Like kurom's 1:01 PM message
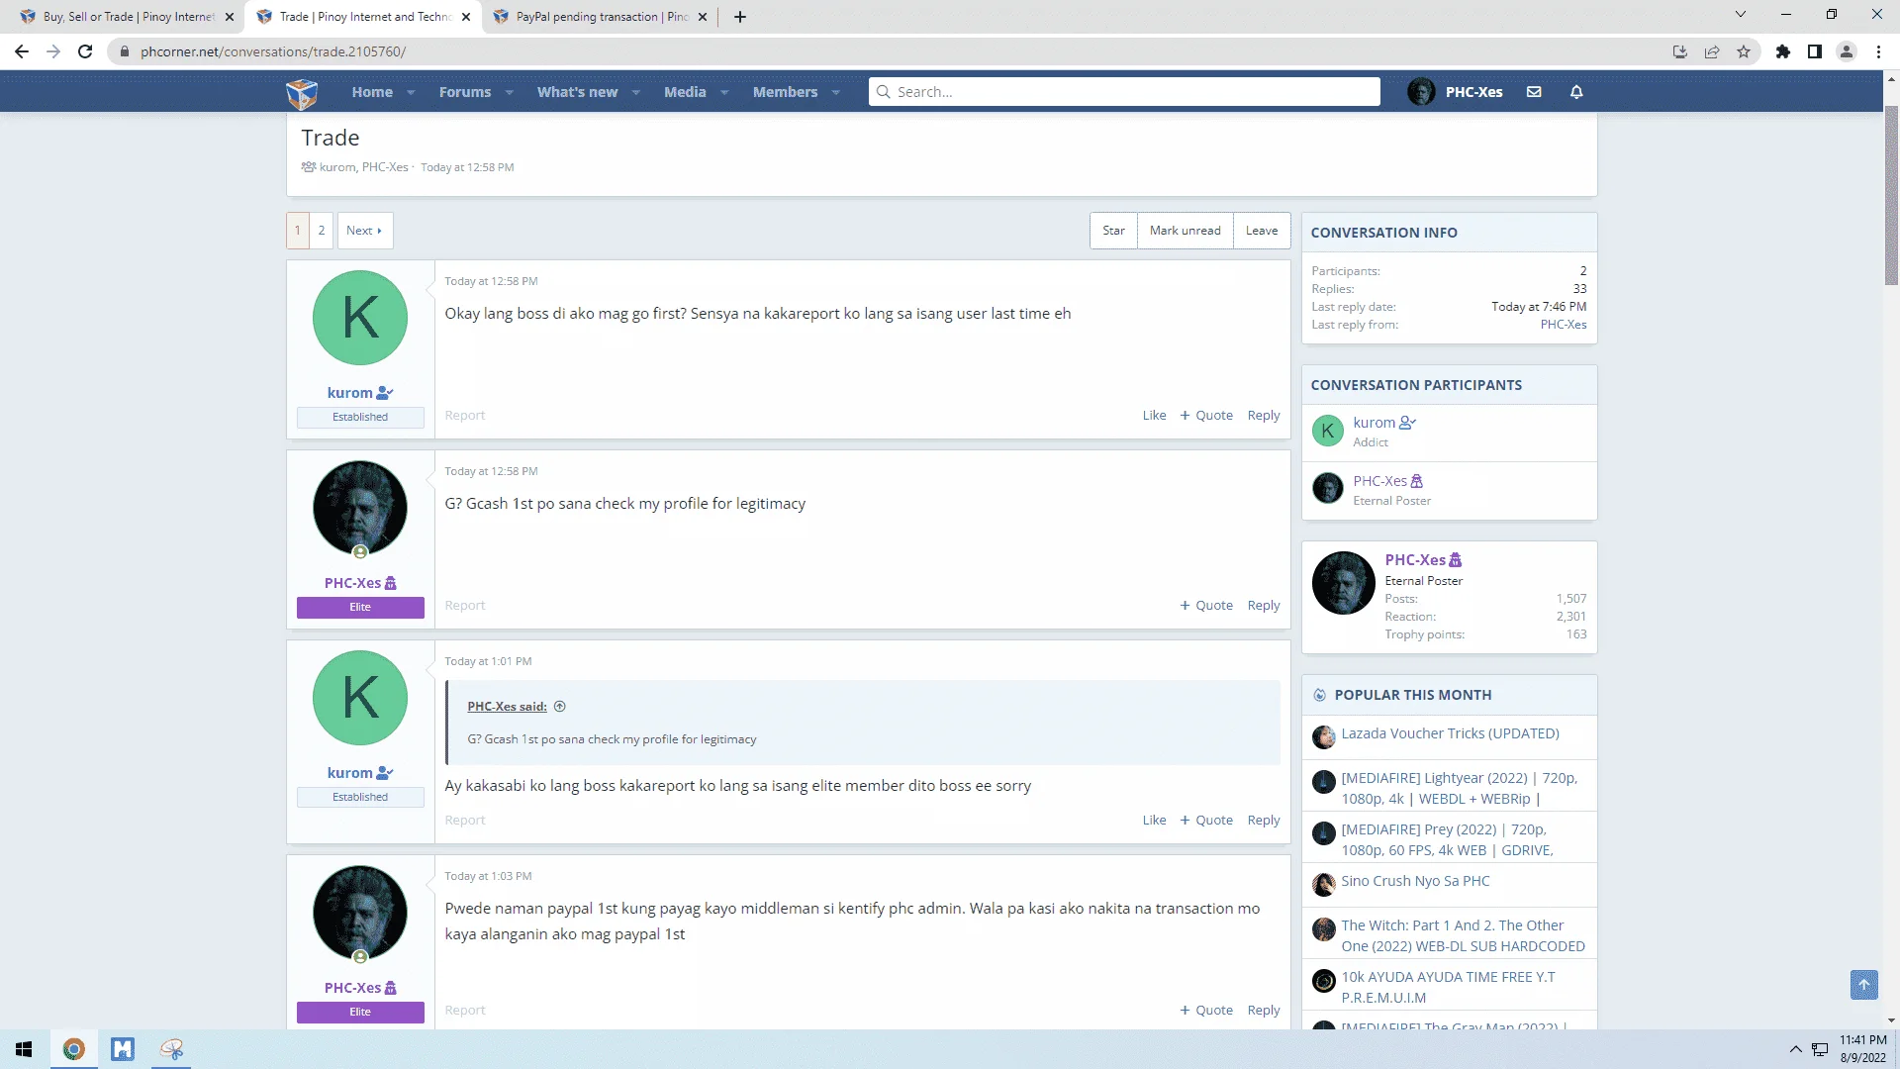1900x1069 pixels. click(1154, 821)
